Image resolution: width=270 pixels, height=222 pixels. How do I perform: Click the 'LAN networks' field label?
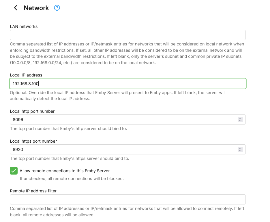coord(24,26)
